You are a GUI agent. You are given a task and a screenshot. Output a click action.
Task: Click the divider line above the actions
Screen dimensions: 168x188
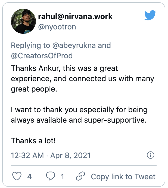pos(84,165)
